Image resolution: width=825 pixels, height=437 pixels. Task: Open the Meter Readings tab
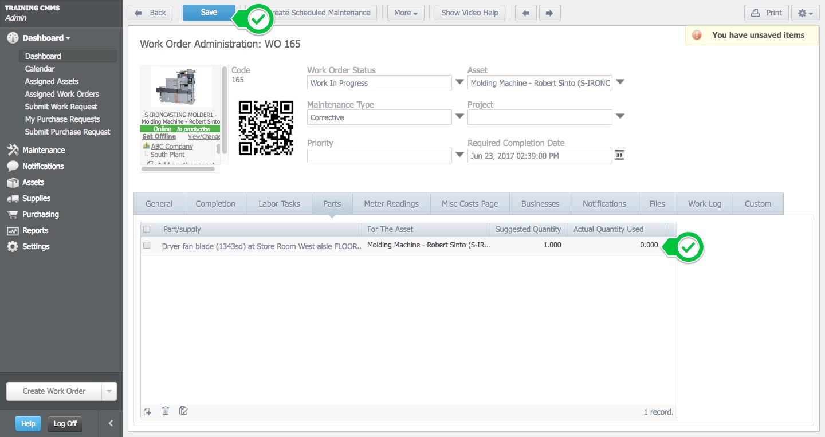tap(391, 204)
